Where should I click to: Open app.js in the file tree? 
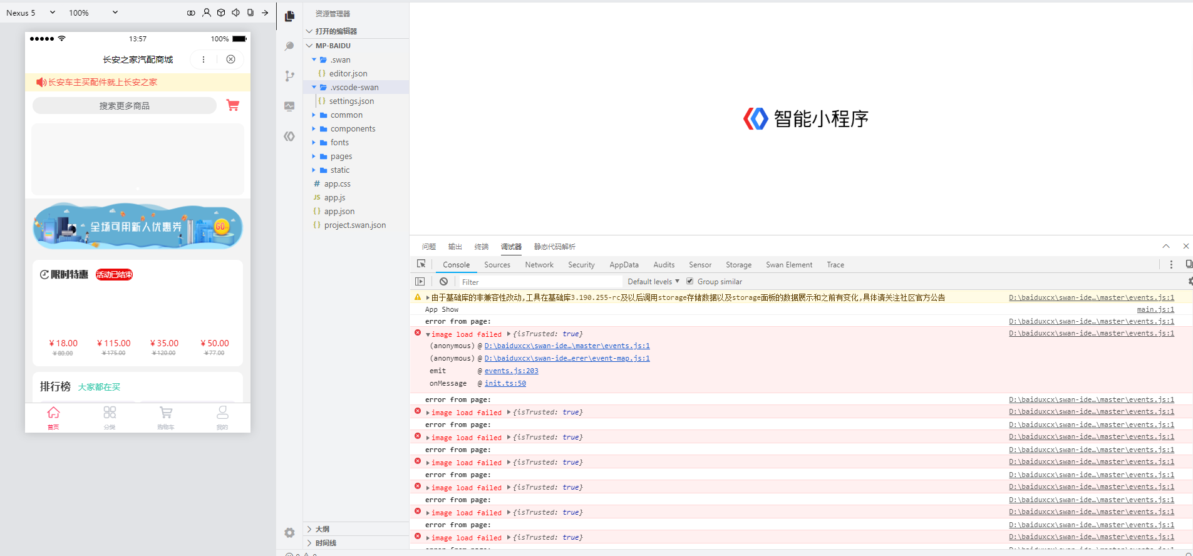tap(334, 198)
